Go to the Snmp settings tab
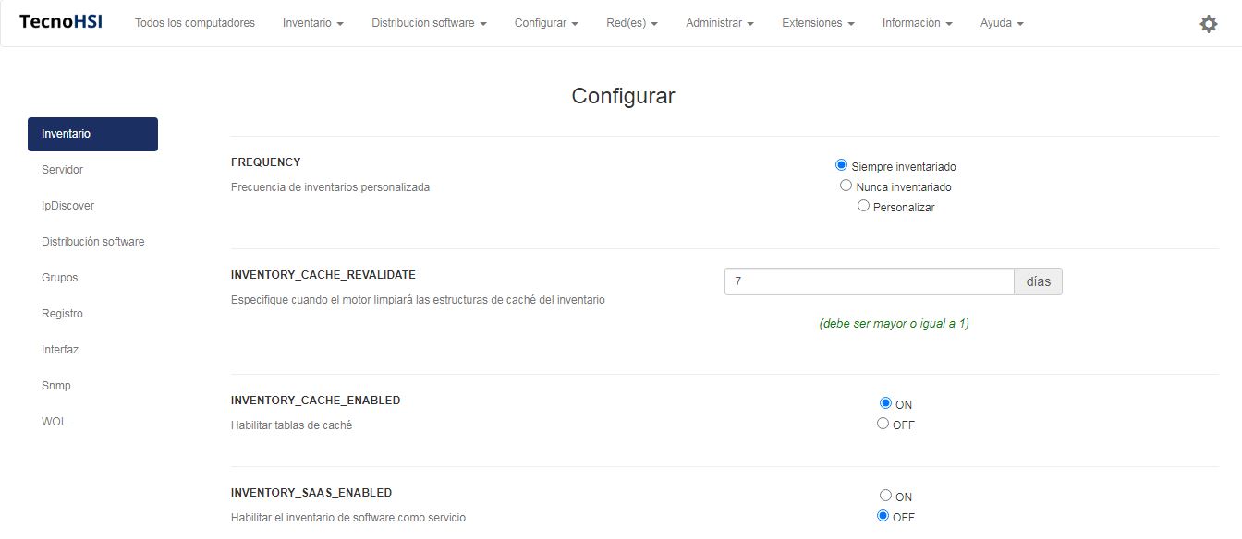The width and height of the screenshot is (1242, 539). (x=56, y=386)
